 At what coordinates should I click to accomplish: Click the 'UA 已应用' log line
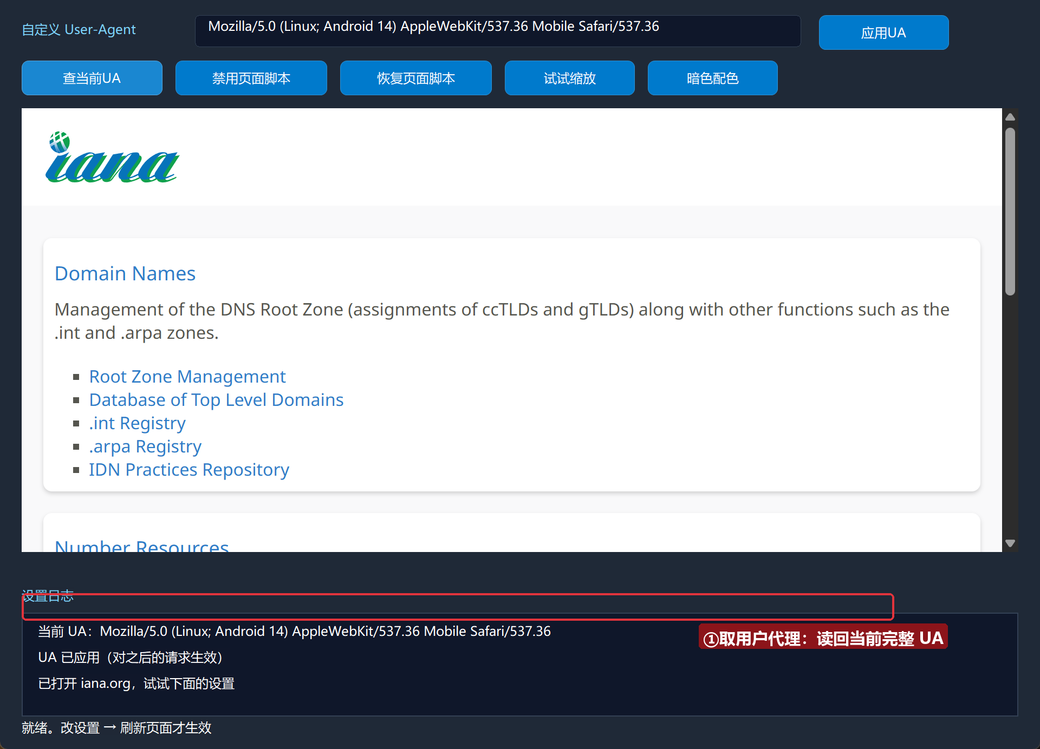(x=130, y=657)
